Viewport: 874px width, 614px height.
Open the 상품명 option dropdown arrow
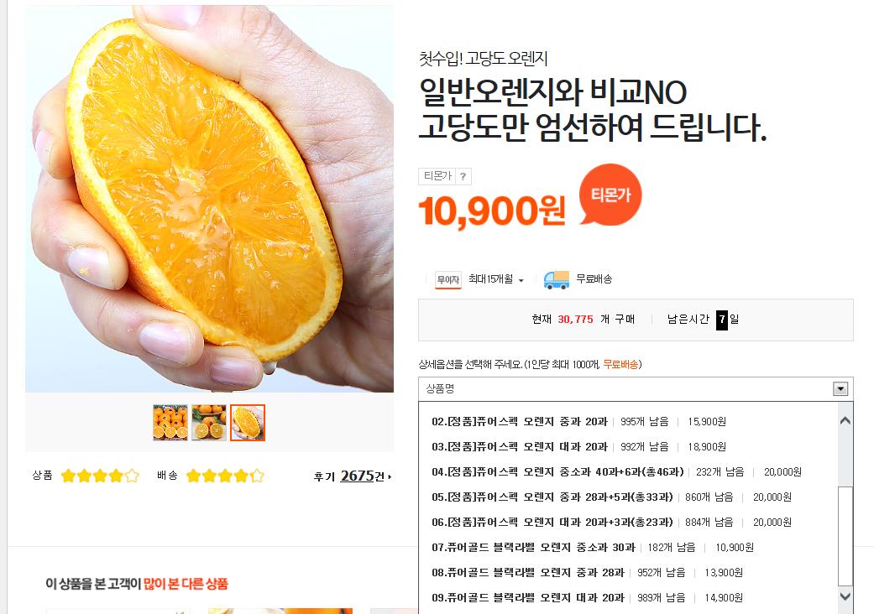(x=840, y=389)
